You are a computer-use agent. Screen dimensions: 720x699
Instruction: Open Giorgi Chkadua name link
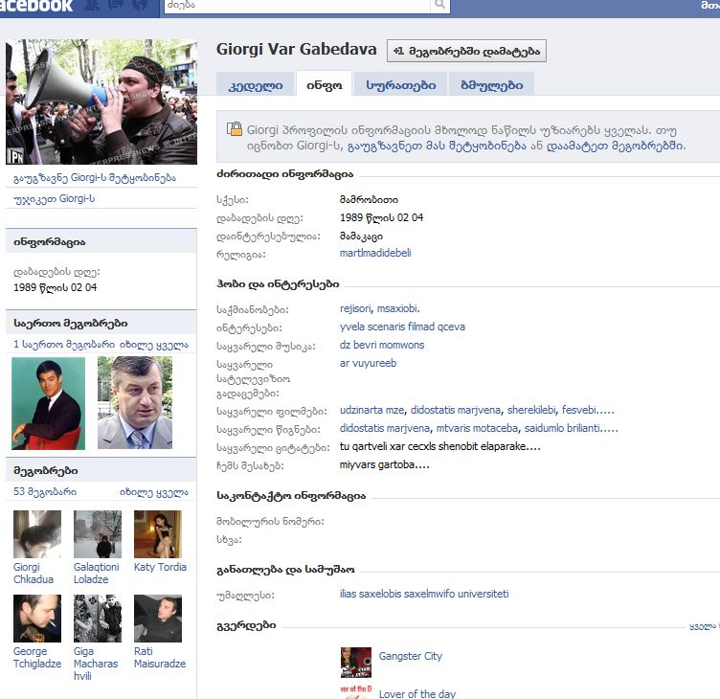point(34,574)
